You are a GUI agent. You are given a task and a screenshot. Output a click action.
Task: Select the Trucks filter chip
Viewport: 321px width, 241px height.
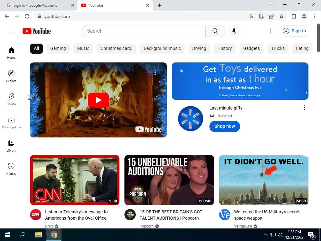pos(278,49)
